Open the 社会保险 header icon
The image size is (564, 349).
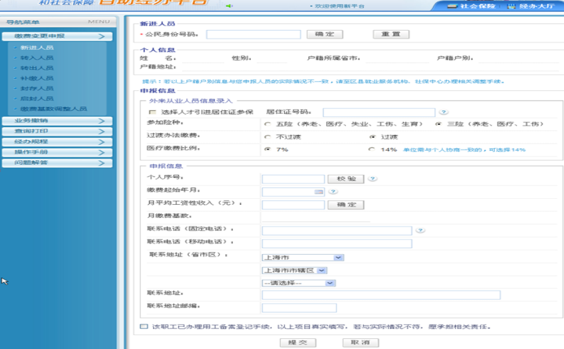coord(452,6)
